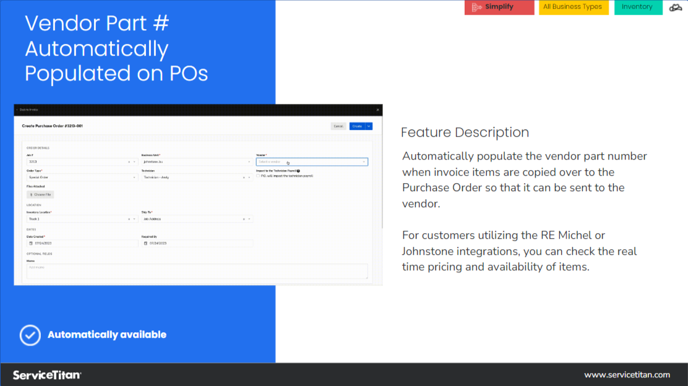This screenshot has height=386, width=688.
Task: Click into the Memo text area
Action: (x=197, y=271)
